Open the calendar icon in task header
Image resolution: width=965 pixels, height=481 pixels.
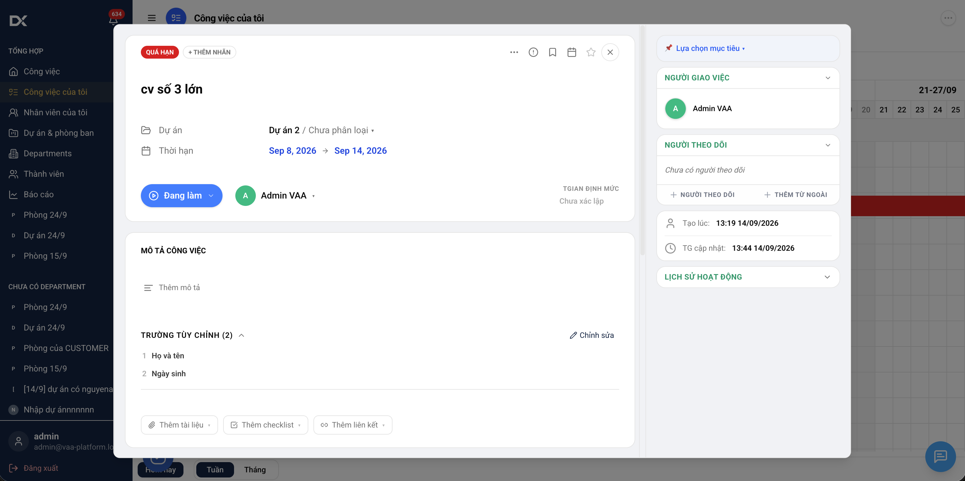tap(572, 52)
